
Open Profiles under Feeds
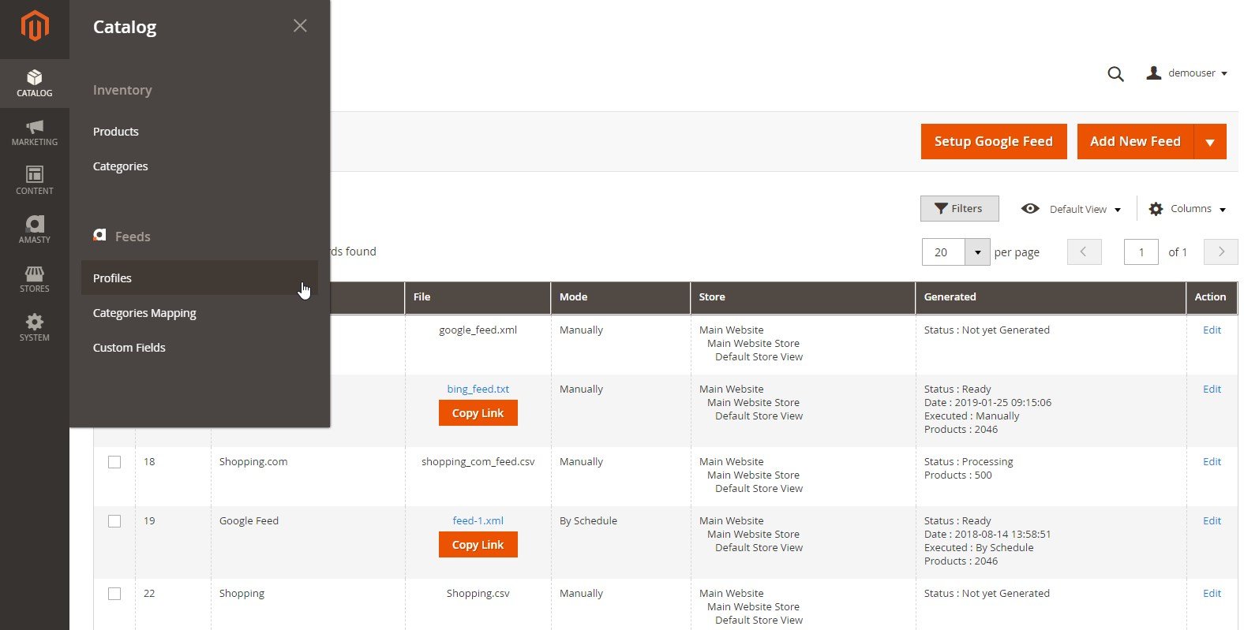click(x=199, y=278)
